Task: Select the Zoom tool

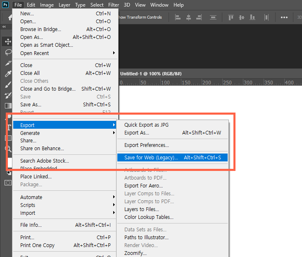Action: tap(8, 149)
